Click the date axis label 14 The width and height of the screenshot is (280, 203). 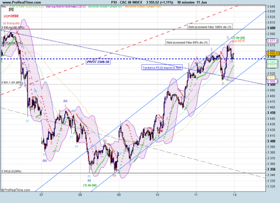click(x=235, y=195)
